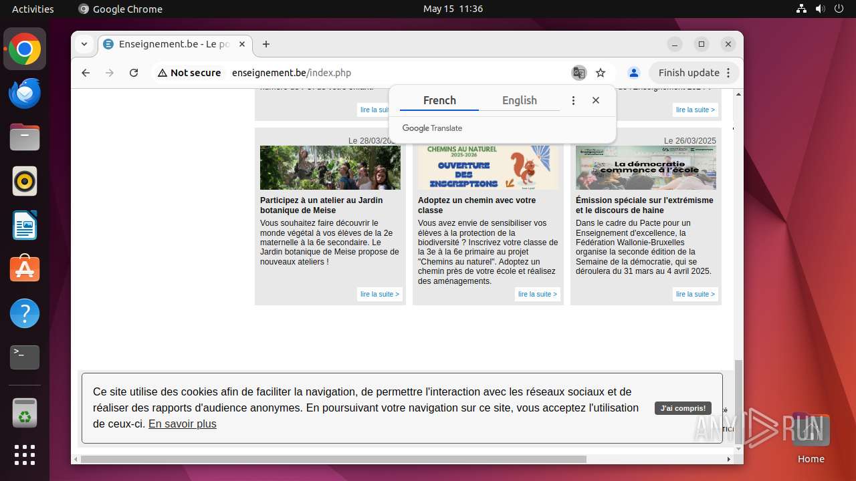Image resolution: width=856 pixels, height=481 pixels.
Task: Open the Activities overview
Action: [33, 9]
